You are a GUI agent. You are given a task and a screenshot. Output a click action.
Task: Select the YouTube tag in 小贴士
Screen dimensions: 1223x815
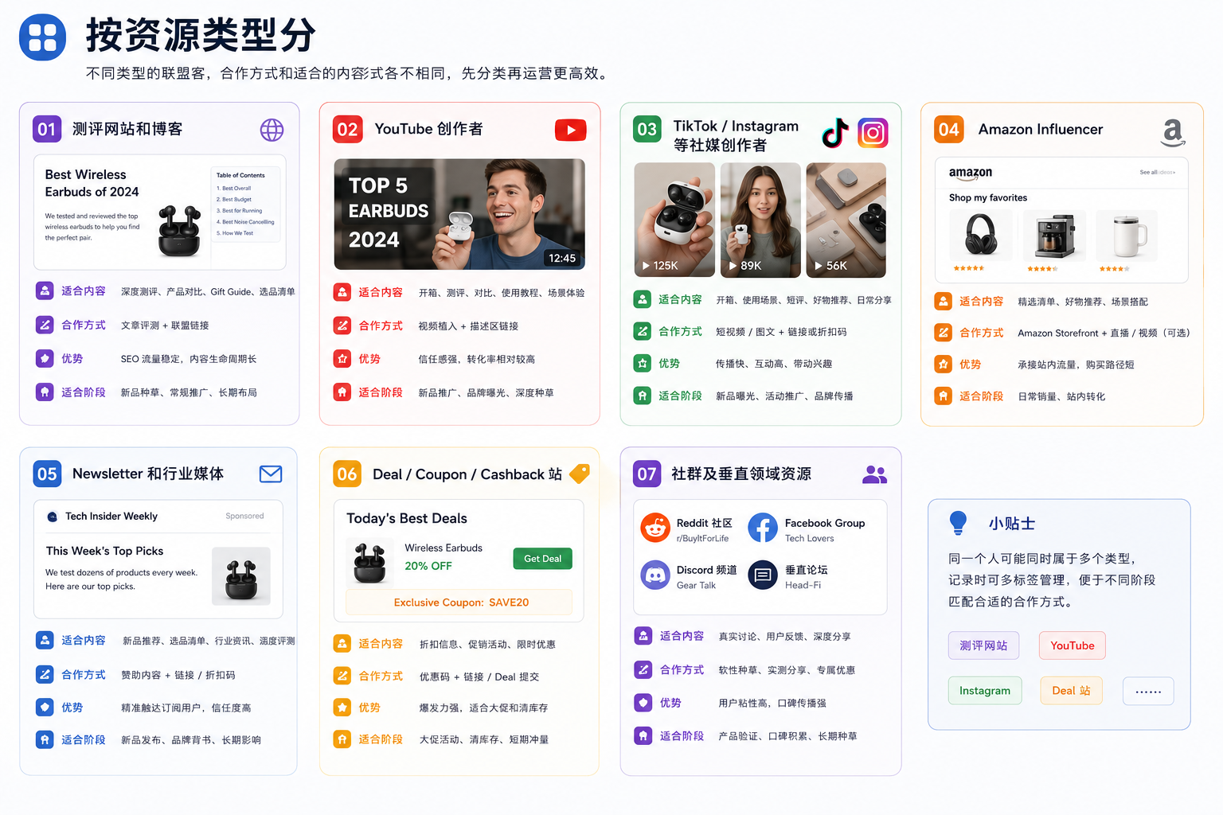(1073, 645)
